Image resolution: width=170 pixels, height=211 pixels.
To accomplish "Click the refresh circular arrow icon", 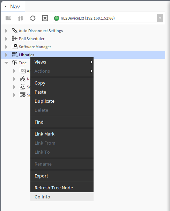I will pyautogui.click(x=33, y=18).
